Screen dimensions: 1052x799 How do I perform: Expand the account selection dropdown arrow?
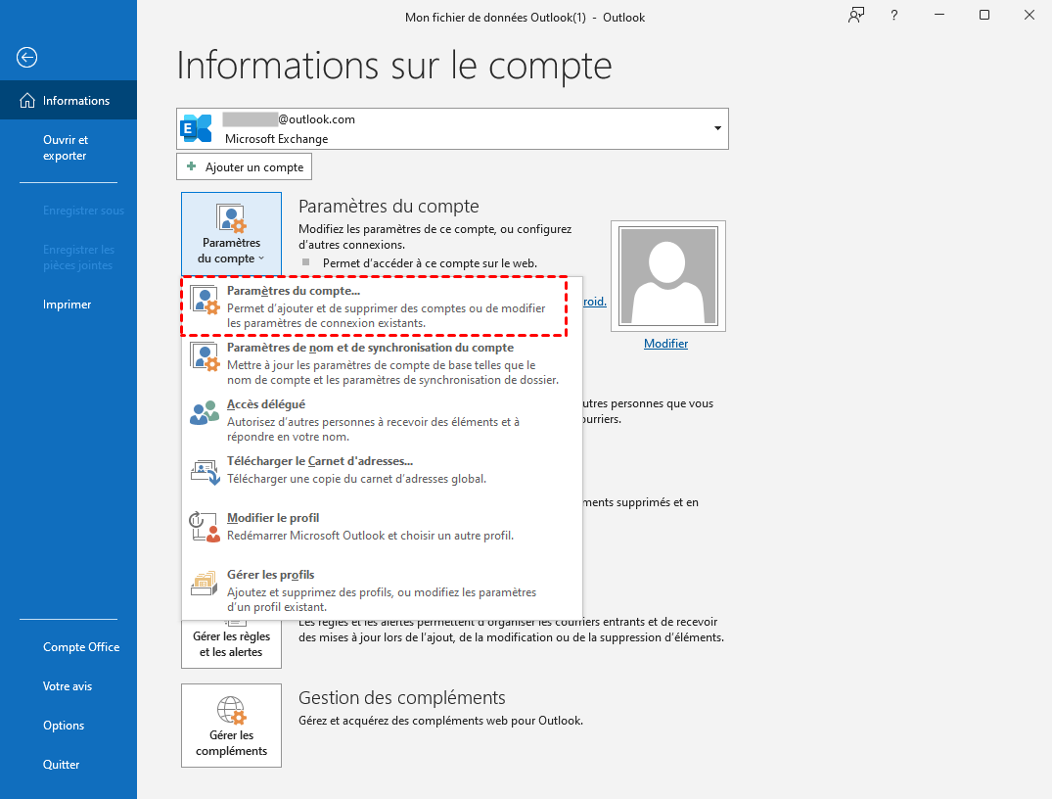717,128
